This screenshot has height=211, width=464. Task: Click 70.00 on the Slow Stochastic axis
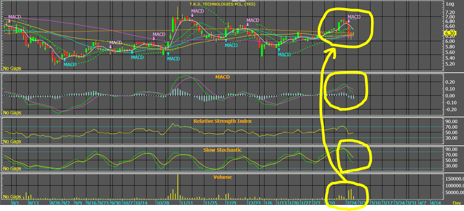(451, 155)
